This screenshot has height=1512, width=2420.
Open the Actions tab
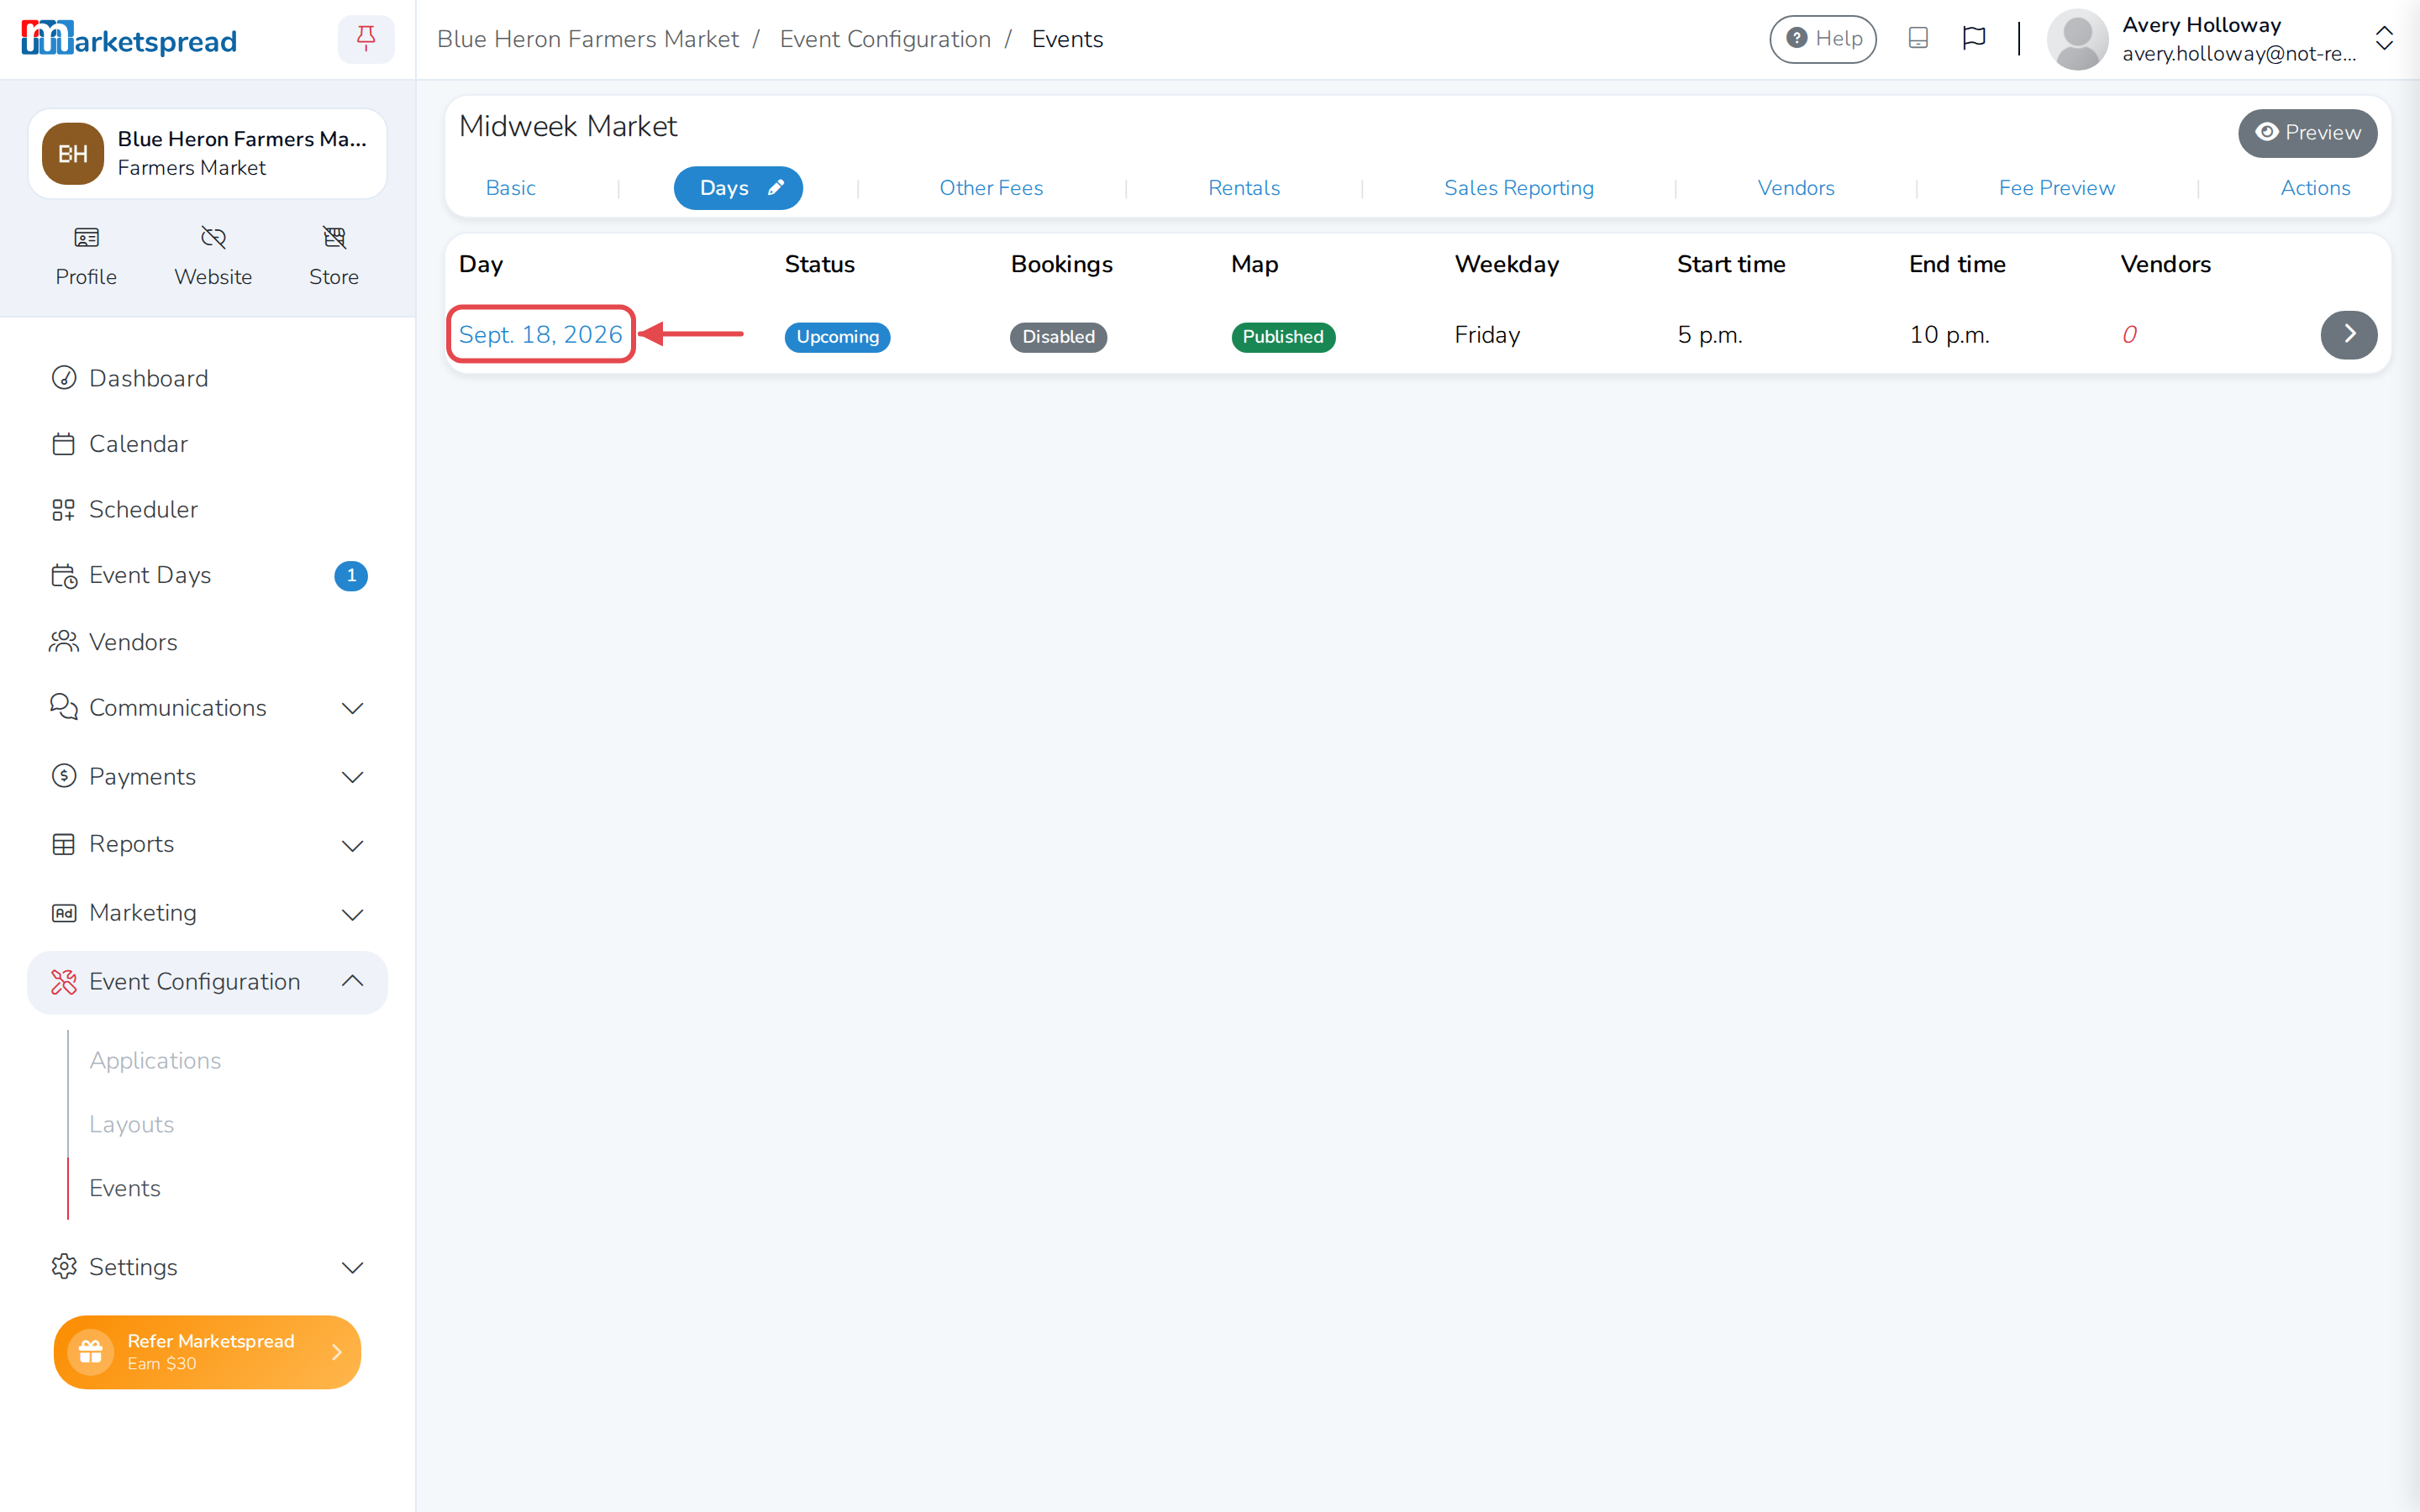[x=2315, y=188]
